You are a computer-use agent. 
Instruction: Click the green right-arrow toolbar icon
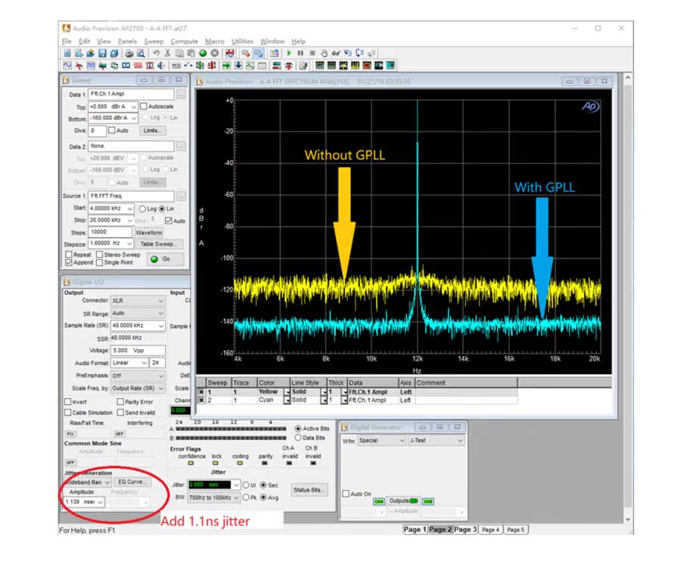click(x=227, y=66)
